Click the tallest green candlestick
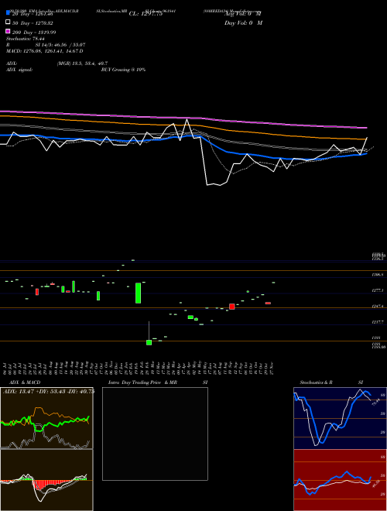This screenshot has width=387, height=511. click(x=138, y=293)
